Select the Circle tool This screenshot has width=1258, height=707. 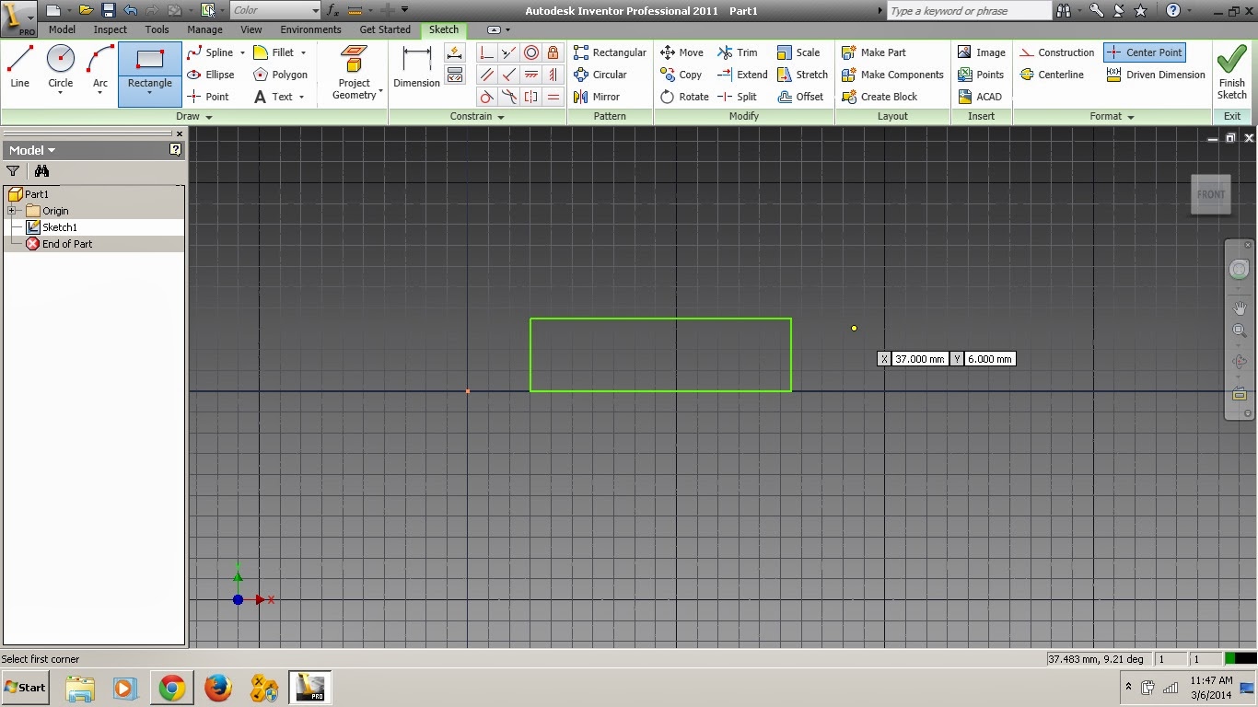point(60,64)
